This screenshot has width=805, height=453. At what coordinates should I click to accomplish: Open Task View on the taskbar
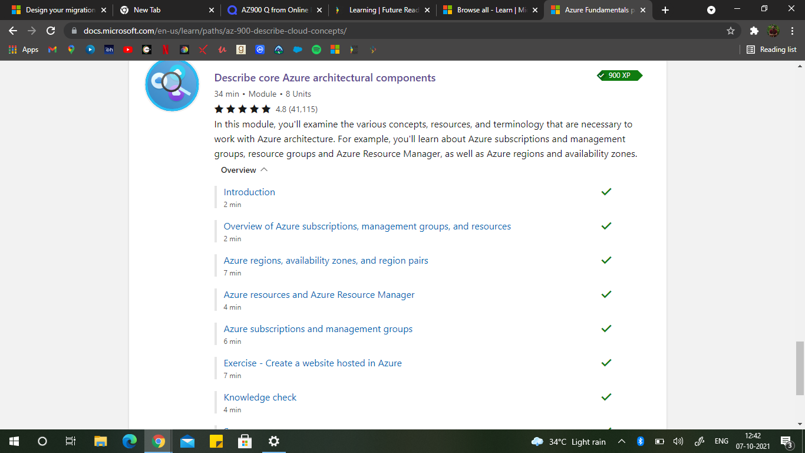coord(70,441)
